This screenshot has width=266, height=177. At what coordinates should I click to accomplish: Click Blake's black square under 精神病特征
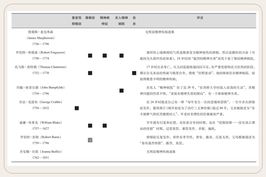click(105, 125)
